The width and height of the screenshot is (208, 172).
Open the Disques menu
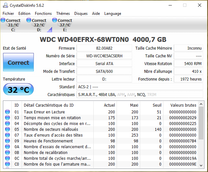click(x=81, y=14)
